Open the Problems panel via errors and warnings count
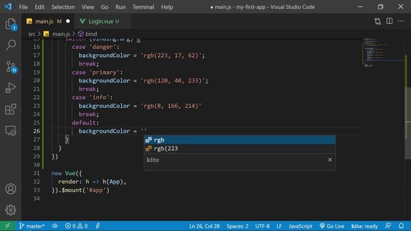This screenshot has height=231, width=411. click(76, 226)
